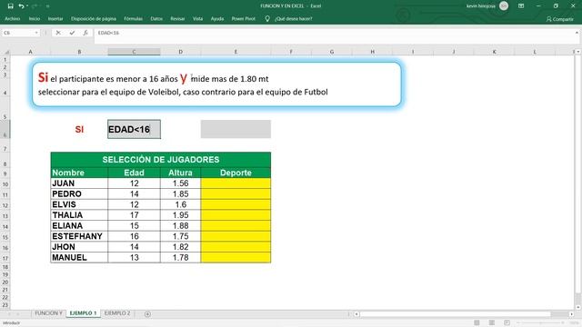The height and width of the screenshot is (327, 582).
Task: Switch to Page Break Preview icon
Action: [507, 322]
